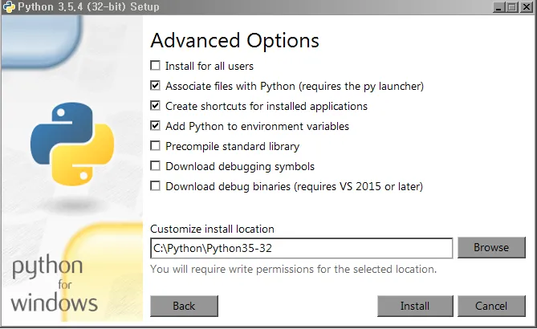Screen dimensions: 537x329
Task: Open the Browse folder dialog
Action: coord(491,247)
